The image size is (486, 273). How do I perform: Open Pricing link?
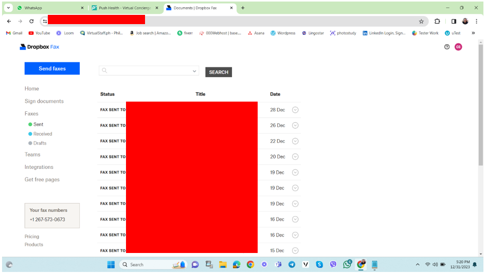click(31, 237)
